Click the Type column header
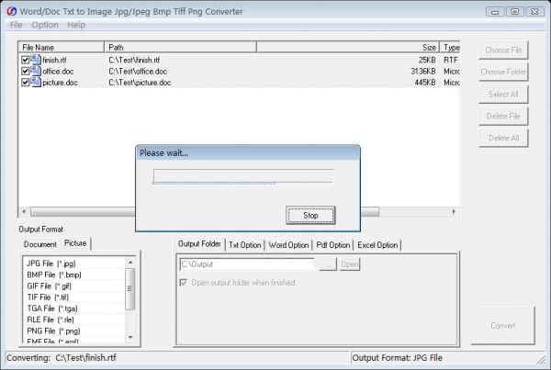Screen dimensions: 551x370 click(450, 47)
